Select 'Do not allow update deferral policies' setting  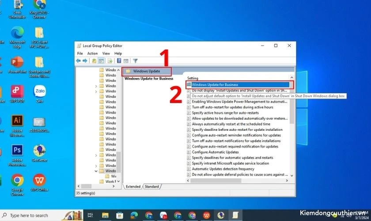[x=238, y=175]
